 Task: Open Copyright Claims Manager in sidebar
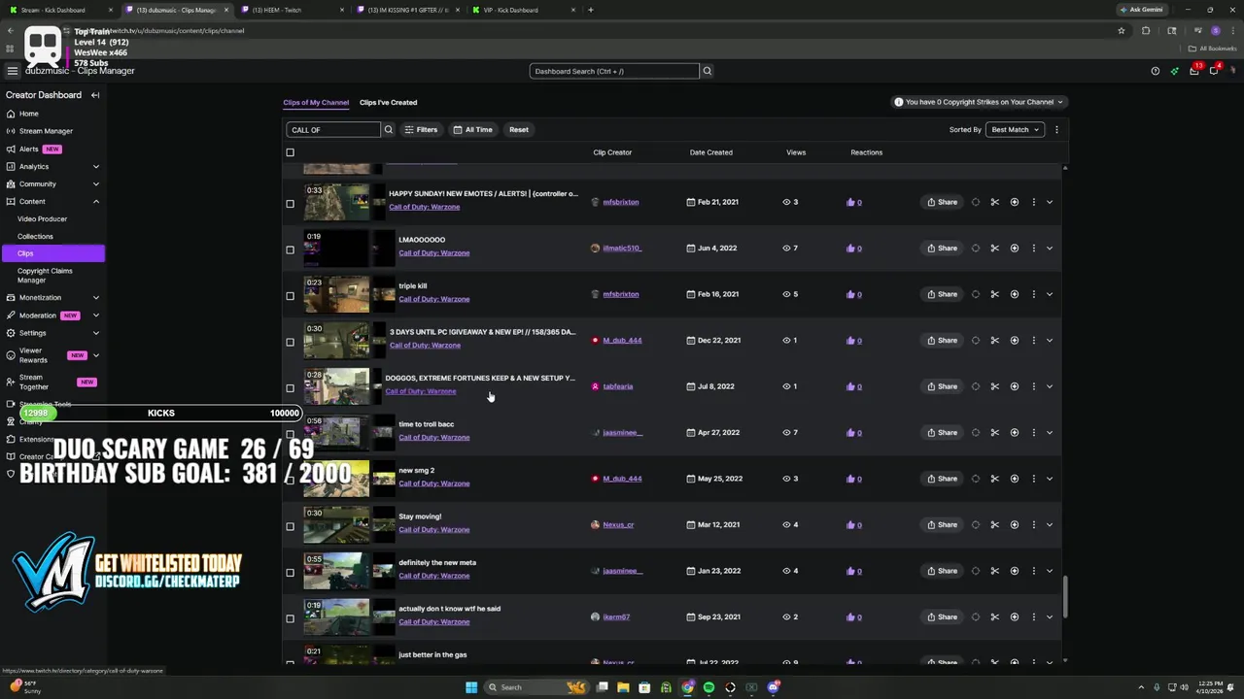tap(45, 276)
